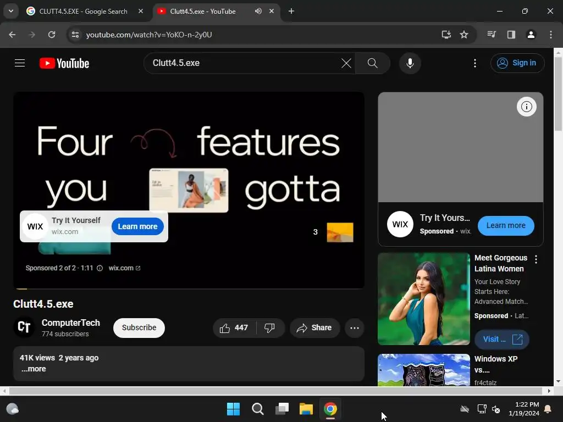Open wix.com link under the ad
Screen dimensions: 563x422
124,268
